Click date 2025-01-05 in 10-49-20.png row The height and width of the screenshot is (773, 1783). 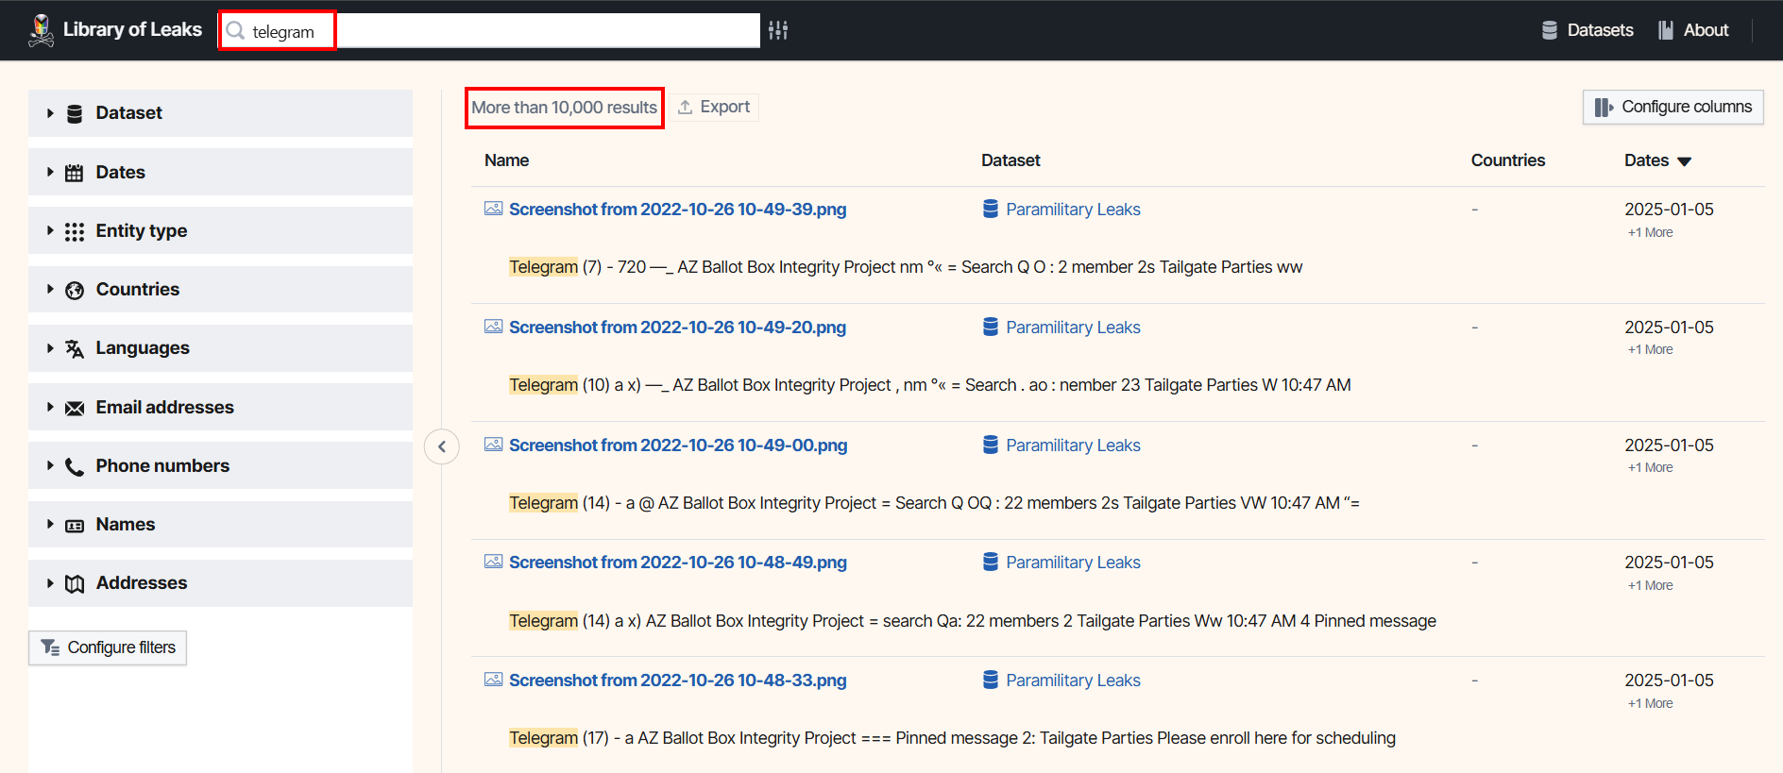[1669, 327]
